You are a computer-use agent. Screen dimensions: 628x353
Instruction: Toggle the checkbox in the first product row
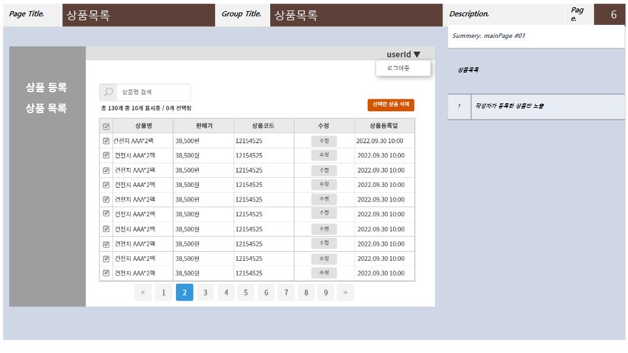coord(106,141)
